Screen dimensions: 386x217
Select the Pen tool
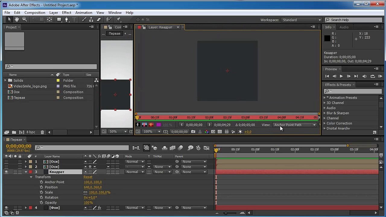click(67, 20)
